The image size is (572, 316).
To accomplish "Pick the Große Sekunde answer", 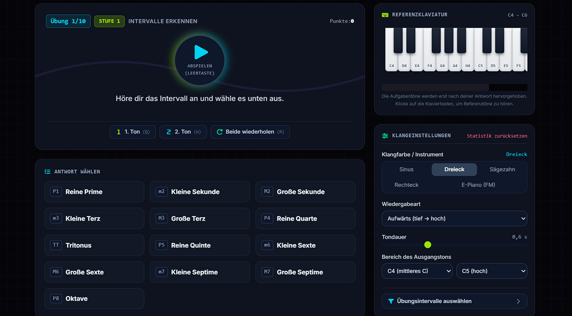I will 306,192.
